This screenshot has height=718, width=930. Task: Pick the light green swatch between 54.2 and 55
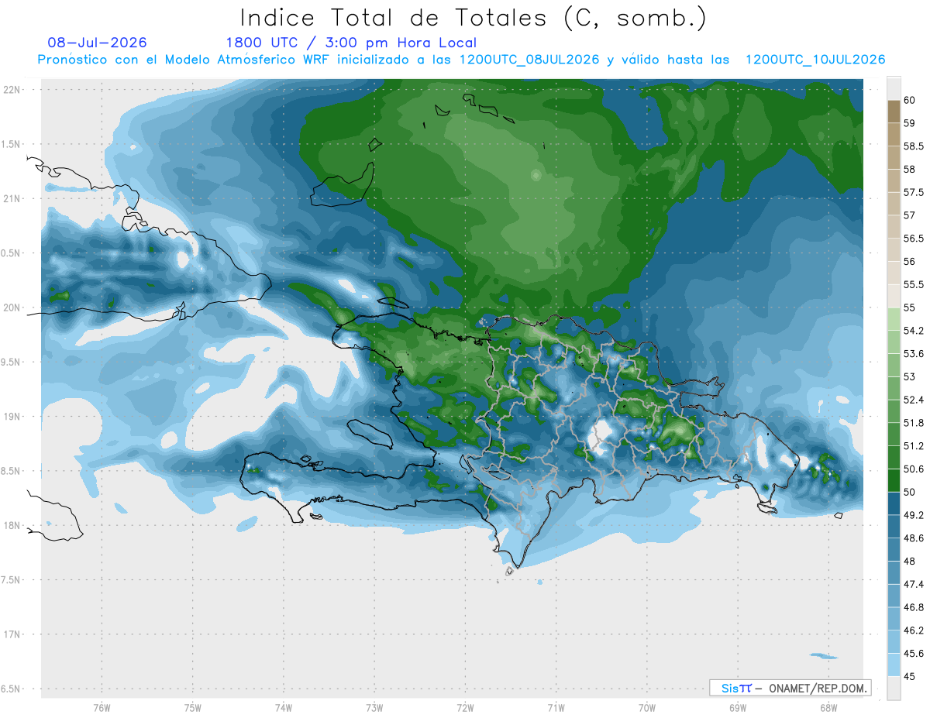click(894, 319)
